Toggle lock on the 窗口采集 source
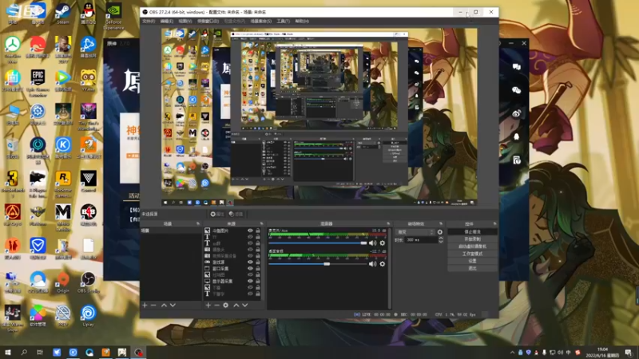This screenshot has width=639, height=359. click(257, 269)
